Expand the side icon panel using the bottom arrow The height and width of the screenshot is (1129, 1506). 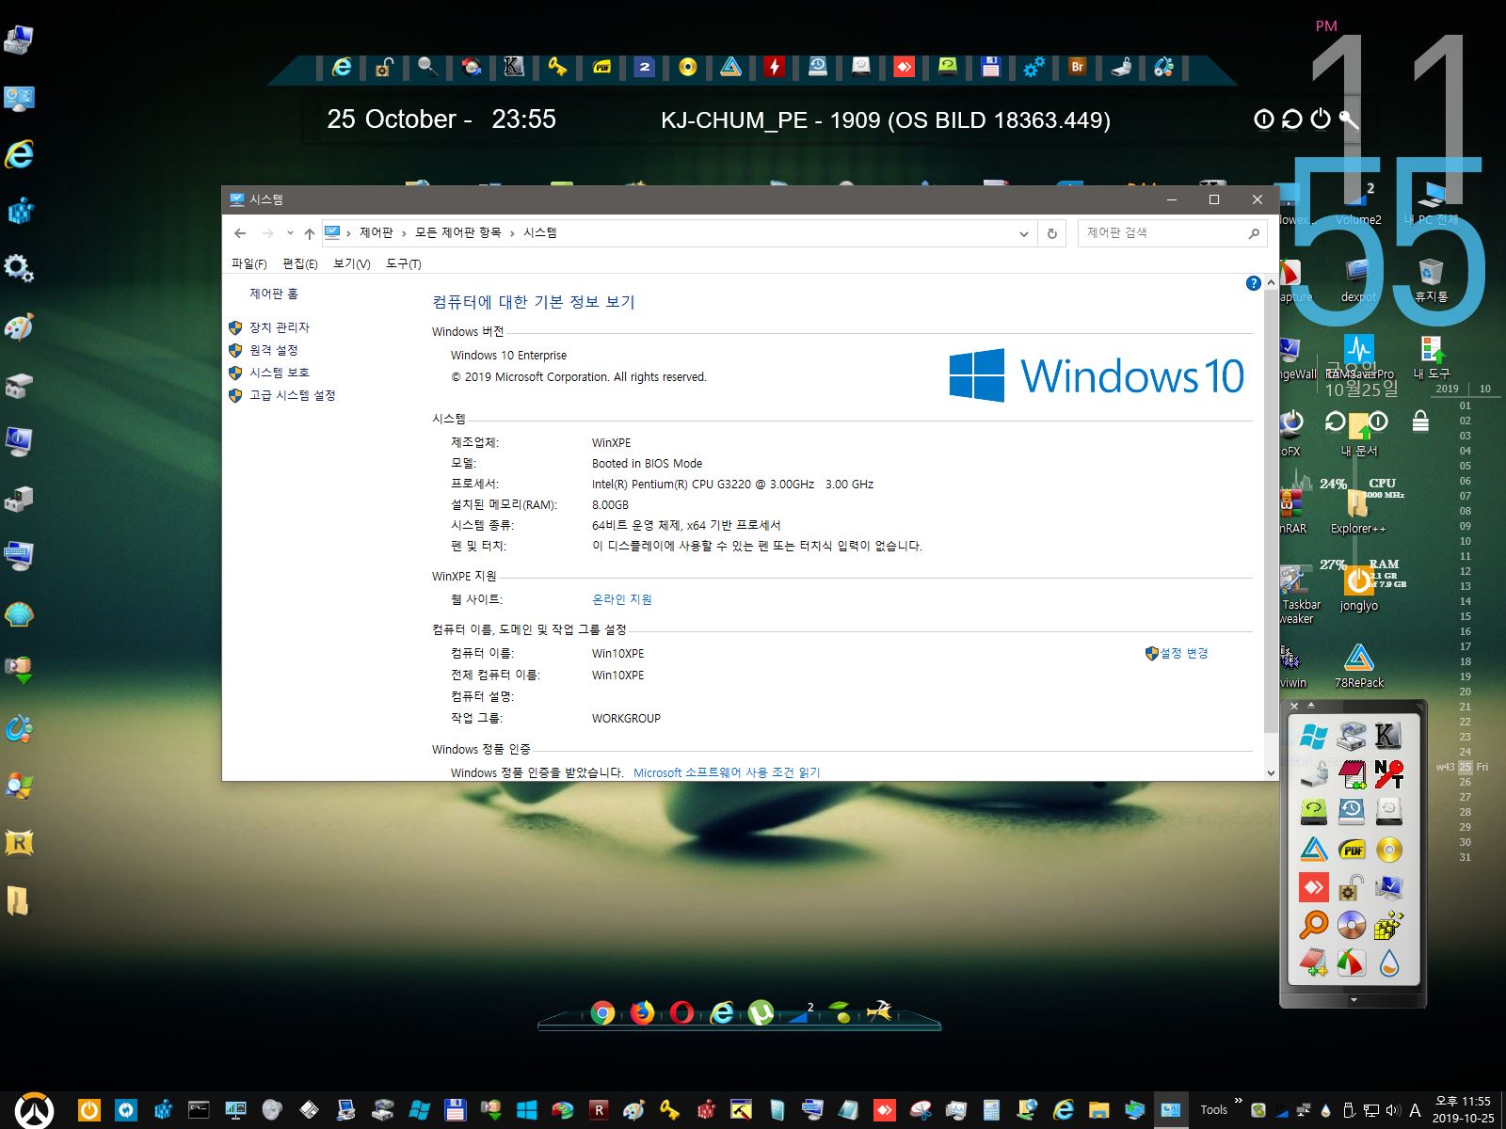[x=1354, y=999]
